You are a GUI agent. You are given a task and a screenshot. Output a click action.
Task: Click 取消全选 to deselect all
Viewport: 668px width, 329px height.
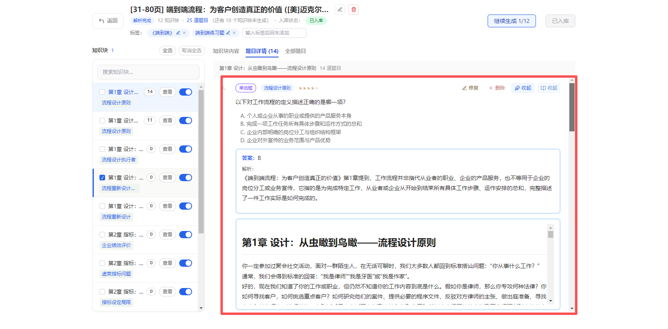point(192,51)
